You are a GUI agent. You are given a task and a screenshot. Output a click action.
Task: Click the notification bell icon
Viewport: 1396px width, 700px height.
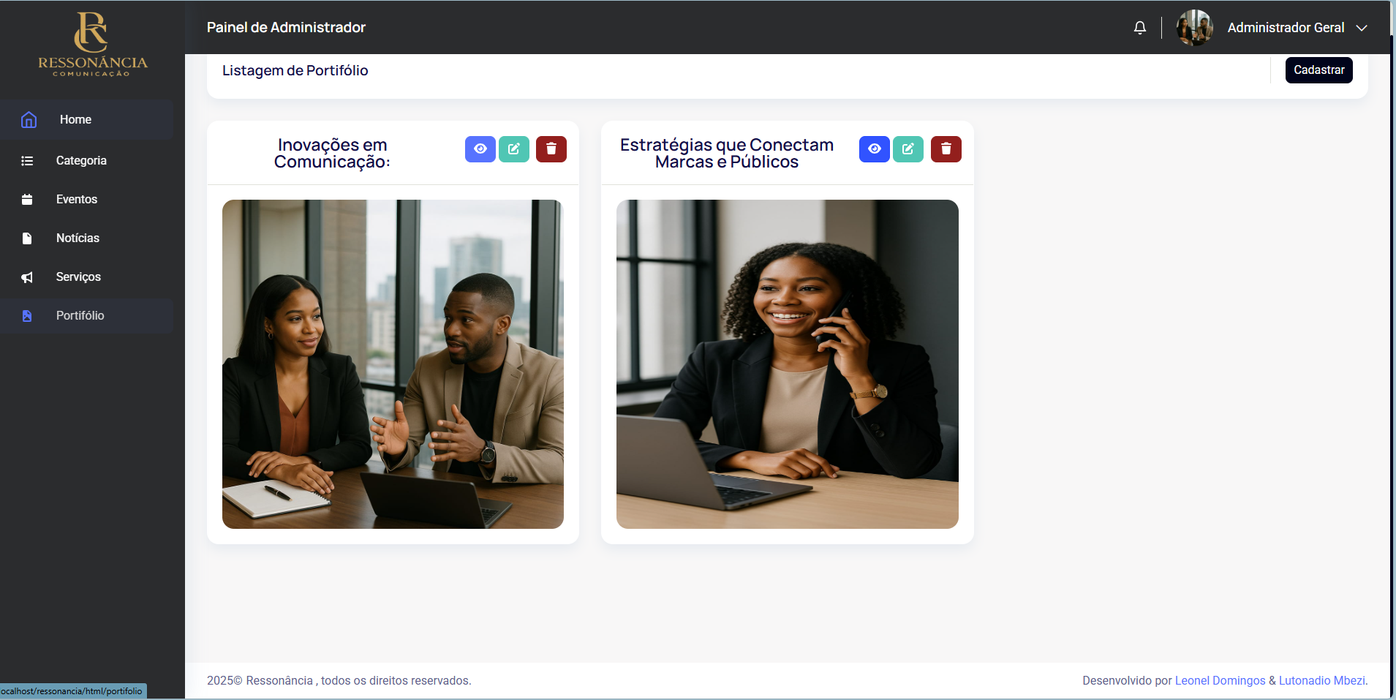[1139, 28]
